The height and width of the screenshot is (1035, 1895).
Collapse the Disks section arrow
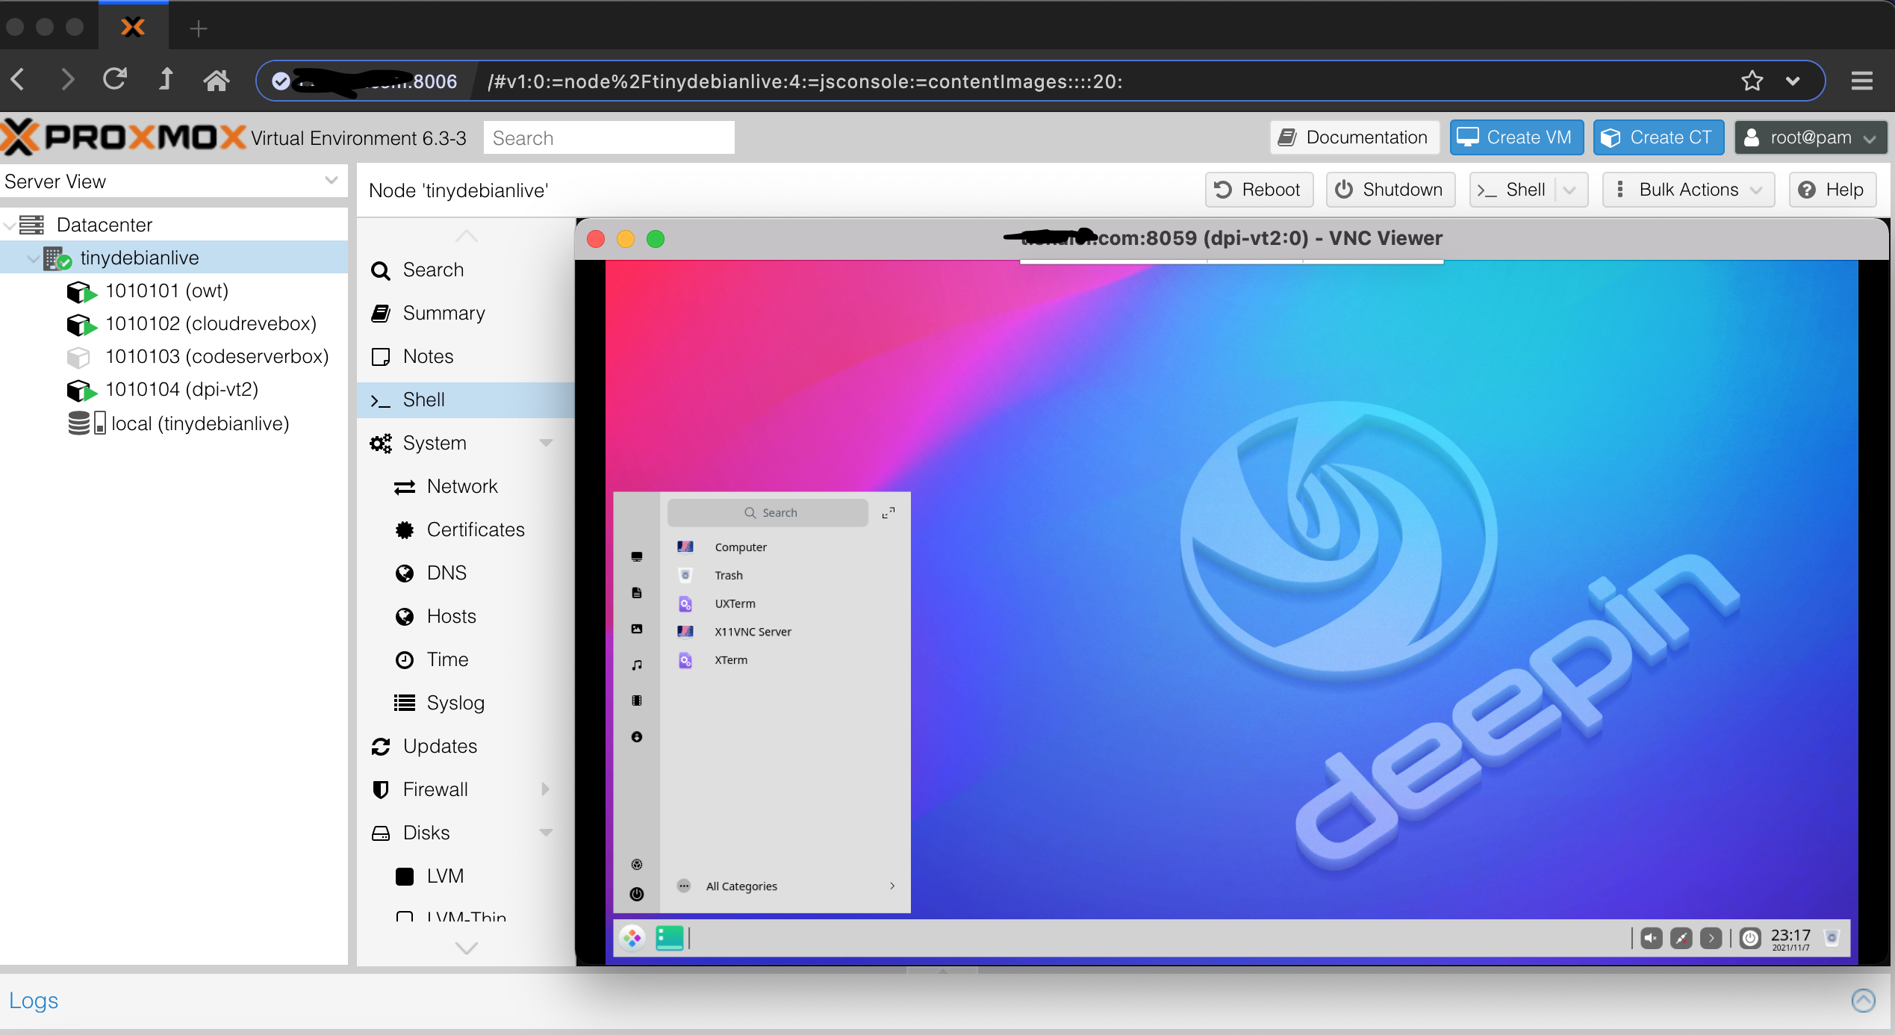[546, 833]
